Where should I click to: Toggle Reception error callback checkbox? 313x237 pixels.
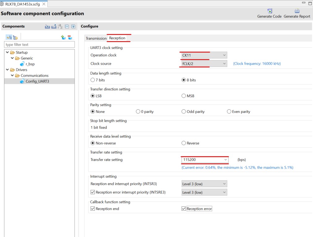click(x=184, y=209)
